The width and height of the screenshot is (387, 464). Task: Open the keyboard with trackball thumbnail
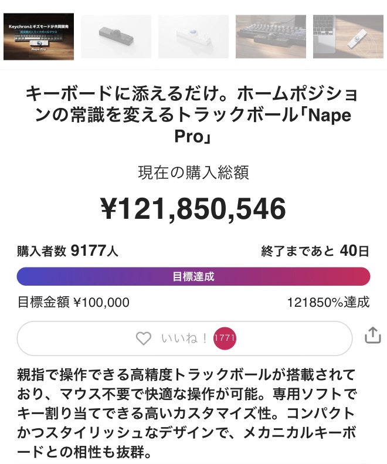pos(271,36)
